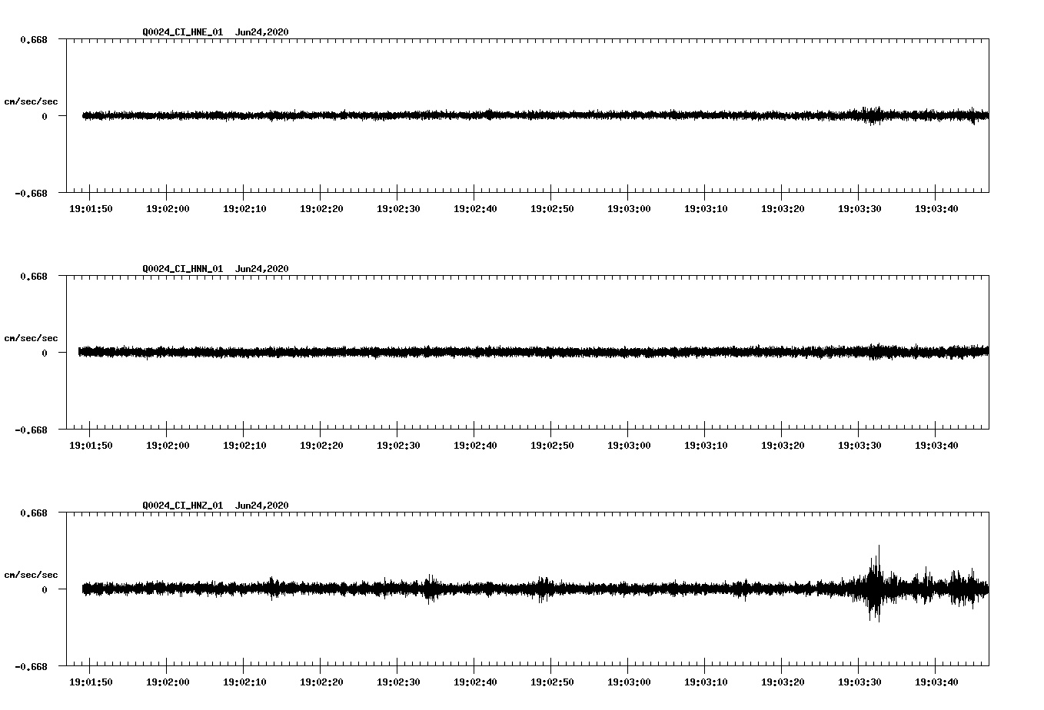
Task: Click the -0.668 lower limit on HNE plot
Action: 31,193
